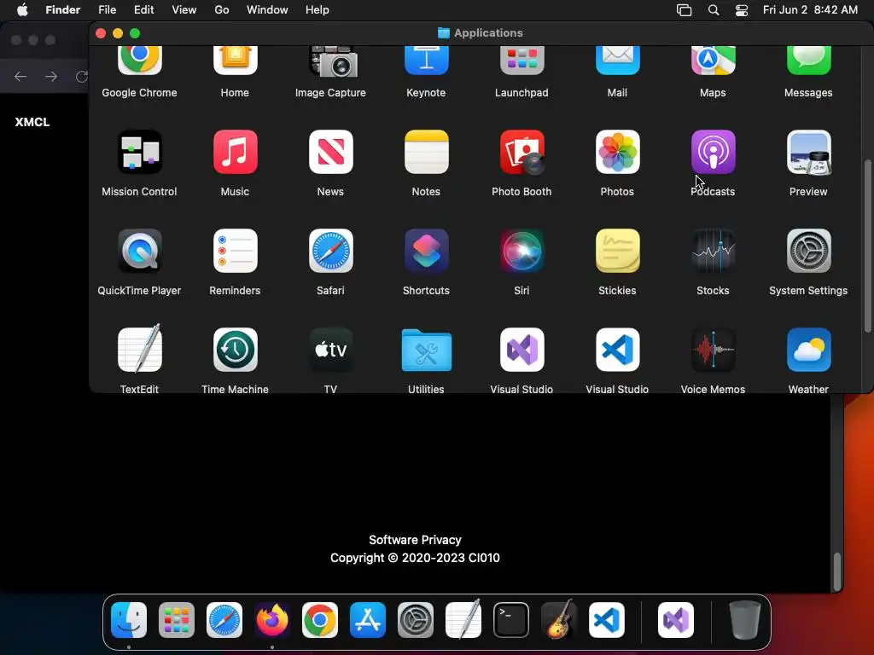Screen dimensions: 874x655
Task: Select the Mission Control app icon
Action: coord(139,152)
